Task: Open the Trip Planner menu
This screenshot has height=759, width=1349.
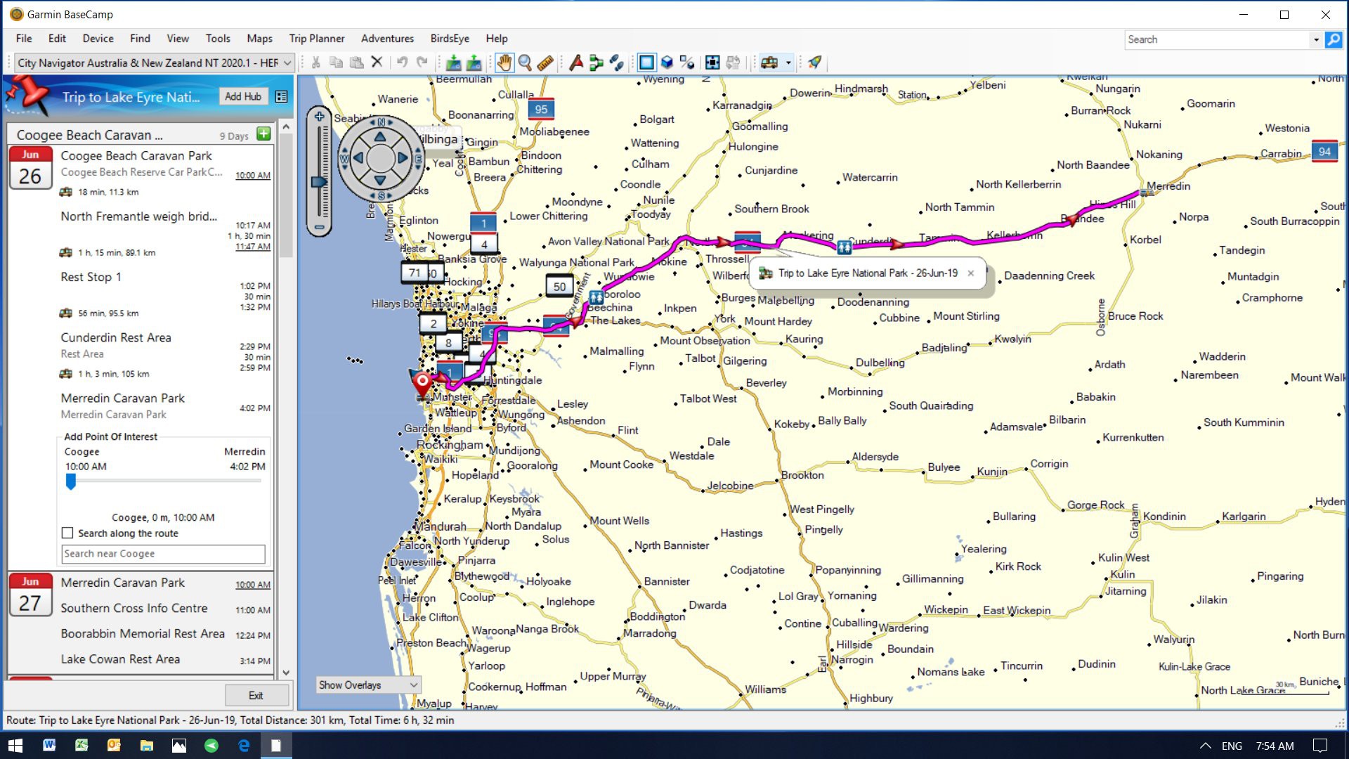Action: pos(316,39)
